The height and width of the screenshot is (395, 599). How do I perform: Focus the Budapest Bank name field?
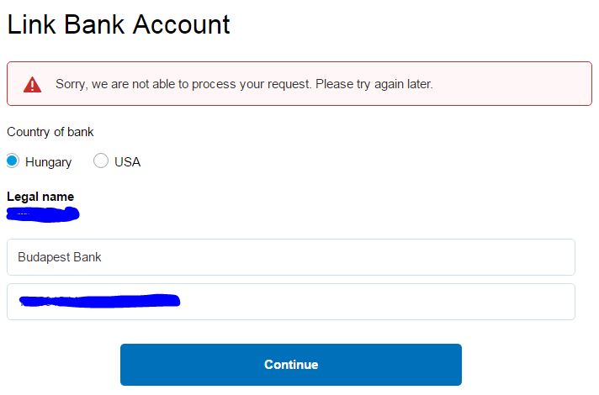[x=291, y=257]
